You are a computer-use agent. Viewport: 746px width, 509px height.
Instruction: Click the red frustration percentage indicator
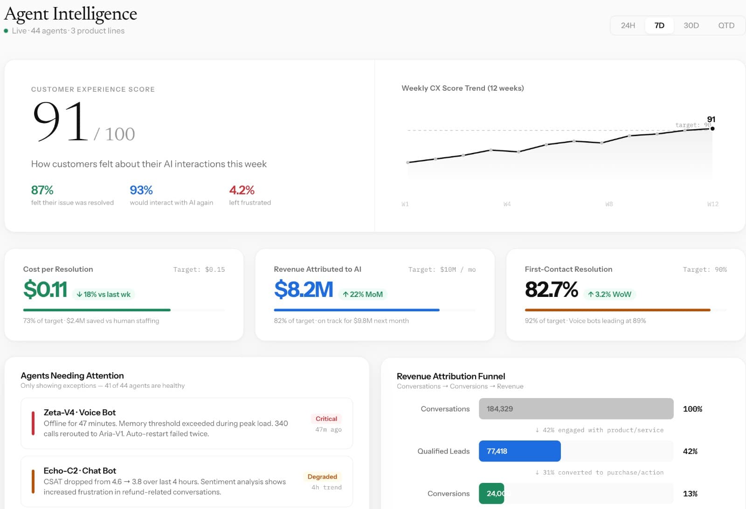tap(242, 190)
